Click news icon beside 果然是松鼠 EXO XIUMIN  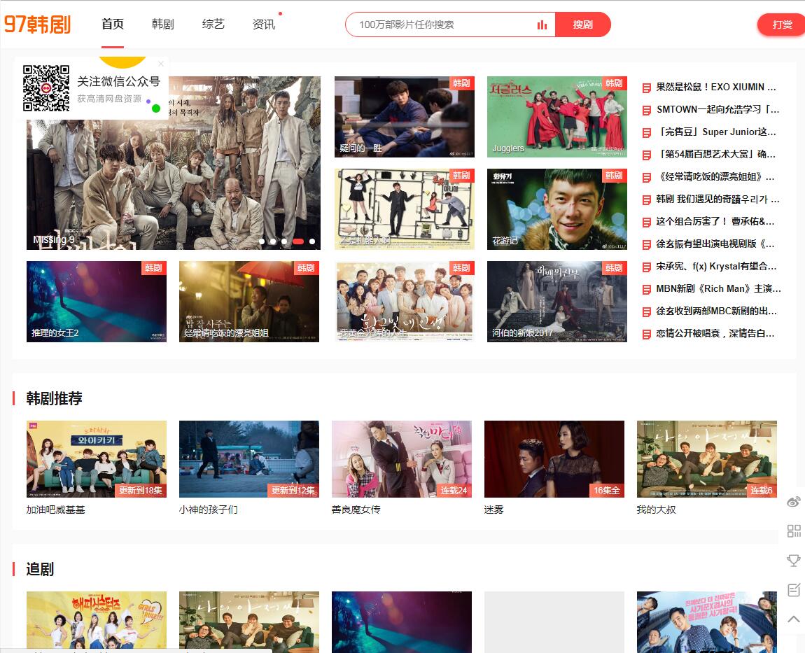(647, 87)
